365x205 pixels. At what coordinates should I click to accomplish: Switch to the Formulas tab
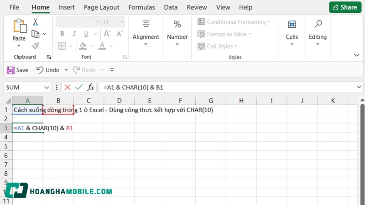[x=141, y=7]
